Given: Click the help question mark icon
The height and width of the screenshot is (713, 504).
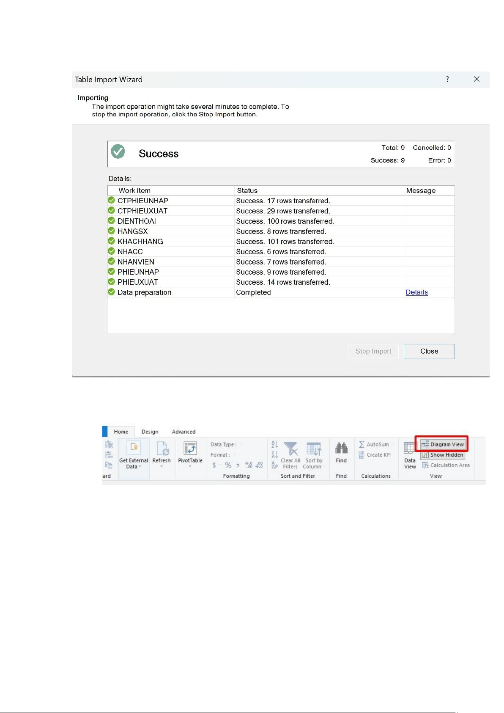Looking at the screenshot, I should [x=447, y=79].
